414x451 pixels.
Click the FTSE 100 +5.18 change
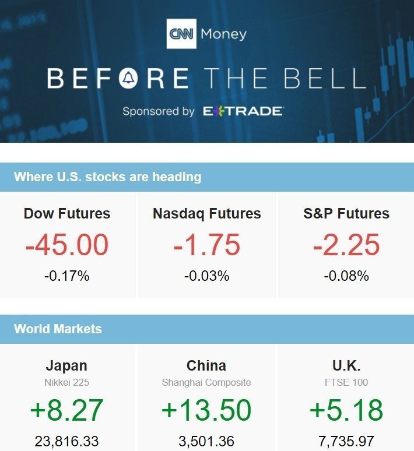tap(346, 410)
